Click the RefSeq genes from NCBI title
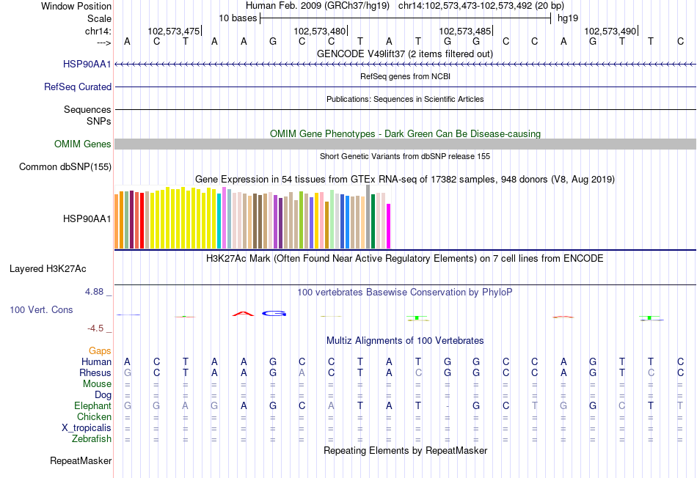Viewport: 697px width, 478px height. click(405, 76)
